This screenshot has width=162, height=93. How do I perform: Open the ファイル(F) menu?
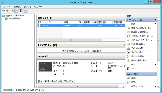tap(7, 7)
